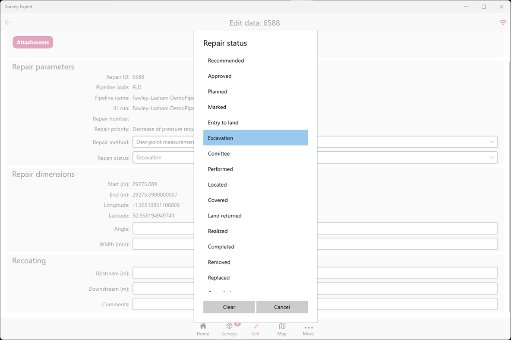Open the Home tab icon
This screenshot has height=340, width=511.
click(x=203, y=326)
